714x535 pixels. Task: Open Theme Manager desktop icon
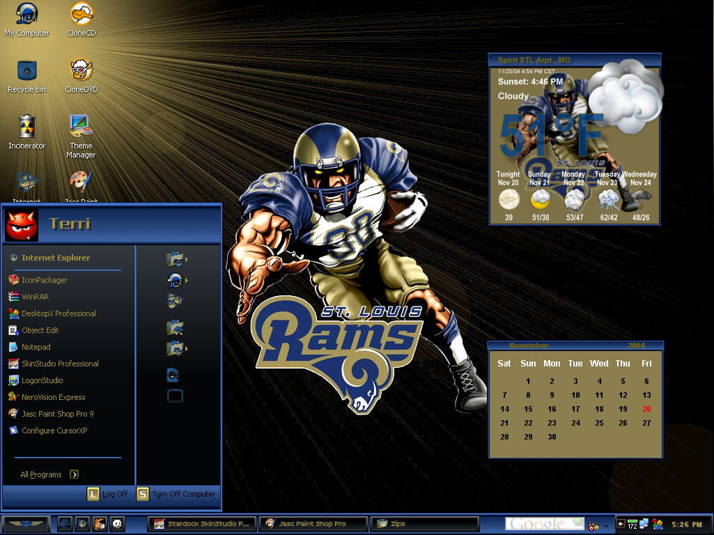(81, 136)
